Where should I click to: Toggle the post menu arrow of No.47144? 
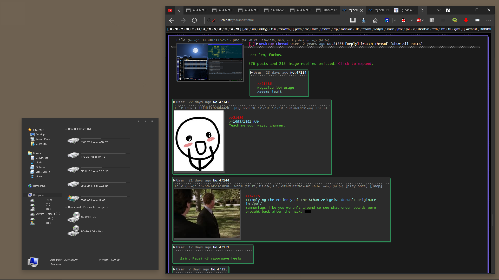[x=174, y=180]
